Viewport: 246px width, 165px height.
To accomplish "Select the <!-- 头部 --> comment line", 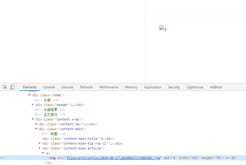I will pos(46,100).
